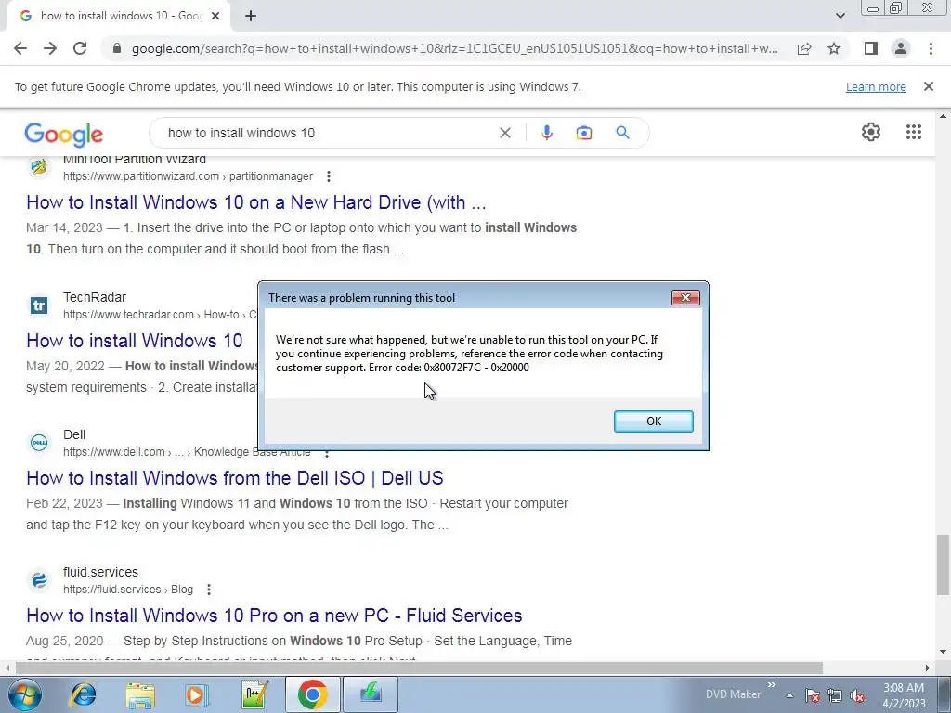The height and width of the screenshot is (713, 951).
Task: Open Google quick settings gear
Action: (x=871, y=132)
